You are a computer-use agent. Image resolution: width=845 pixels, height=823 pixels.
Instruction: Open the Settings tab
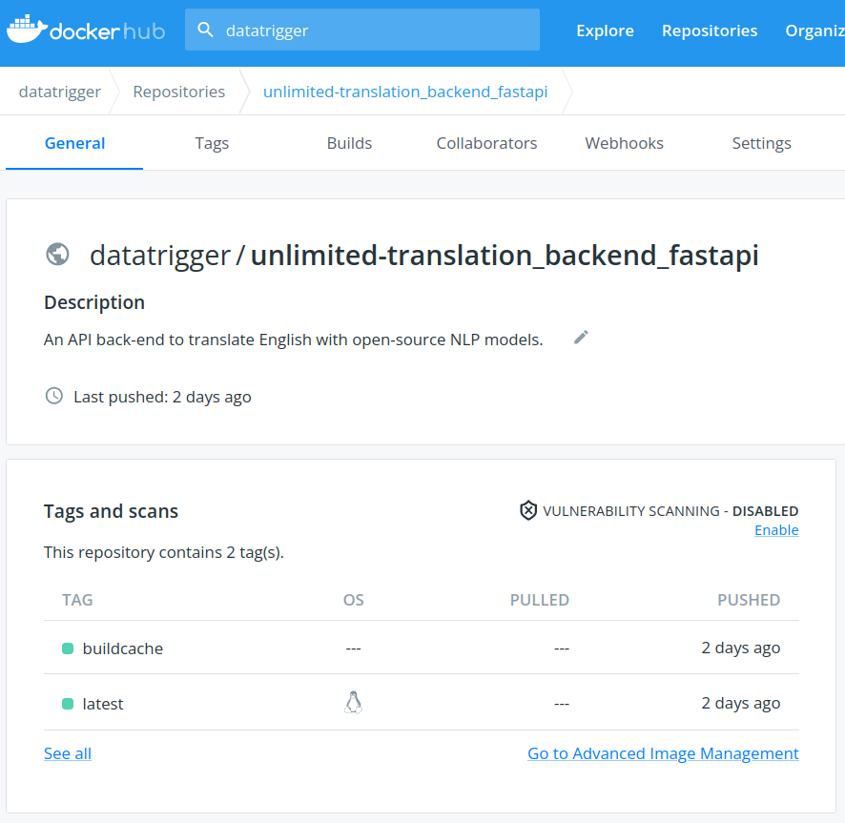point(761,143)
